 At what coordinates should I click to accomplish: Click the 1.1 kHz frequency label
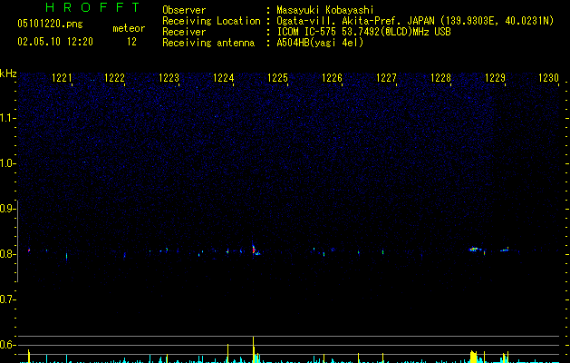coord(7,118)
